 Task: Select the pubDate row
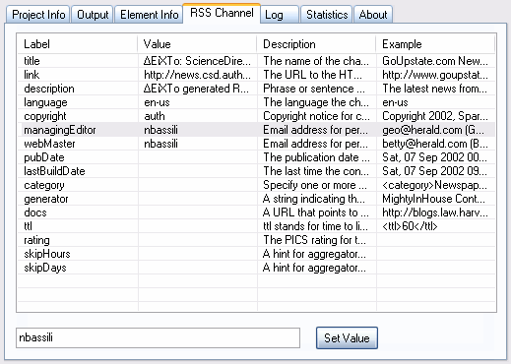tap(256, 157)
